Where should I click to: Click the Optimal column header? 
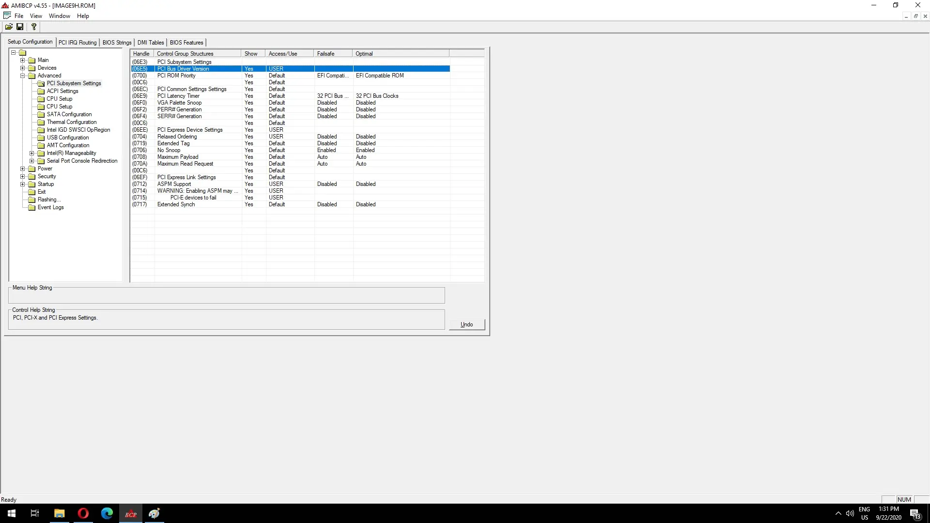[x=401, y=54]
